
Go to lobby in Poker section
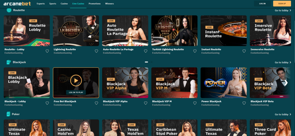pos(283,114)
